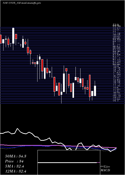This screenshot has width=125, height=175.
Task: Click the tallest white candlestick near the chart top
Action: [13, 36]
